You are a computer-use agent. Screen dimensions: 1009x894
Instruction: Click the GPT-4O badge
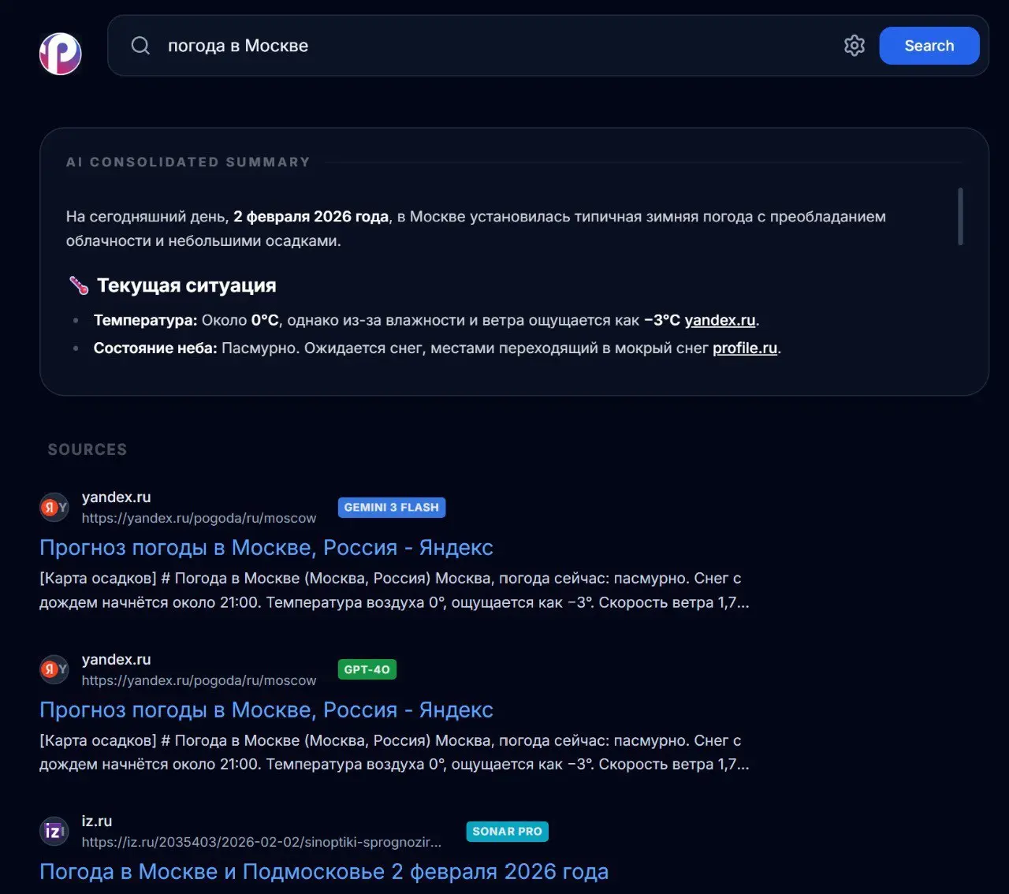pyautogui.click(x=367, y=669)
